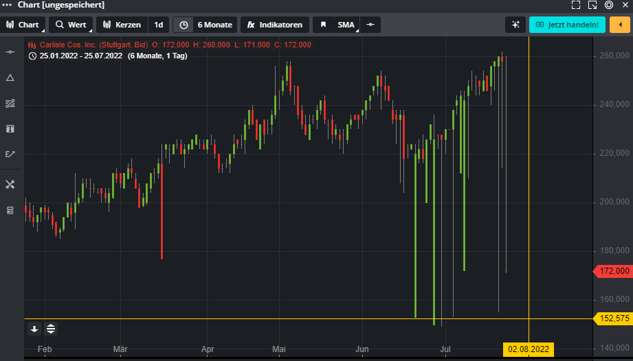Click the sparkle AI icon button

tap(515, 25)
